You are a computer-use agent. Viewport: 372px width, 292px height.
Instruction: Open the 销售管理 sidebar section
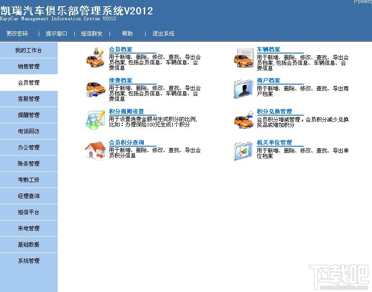pyautogui.click(x=29, y=66)
